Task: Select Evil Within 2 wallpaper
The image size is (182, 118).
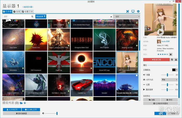Action: 59,85
